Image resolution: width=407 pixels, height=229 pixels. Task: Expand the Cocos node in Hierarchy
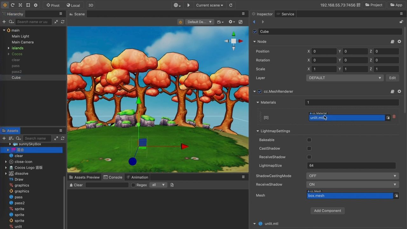tap(9, 54)
